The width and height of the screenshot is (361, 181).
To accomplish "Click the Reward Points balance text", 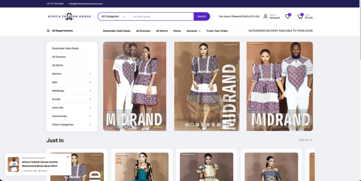I will [239, 17].
